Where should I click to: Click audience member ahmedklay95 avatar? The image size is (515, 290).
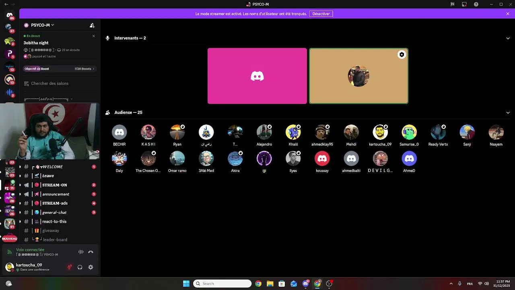tap(322, 132)
